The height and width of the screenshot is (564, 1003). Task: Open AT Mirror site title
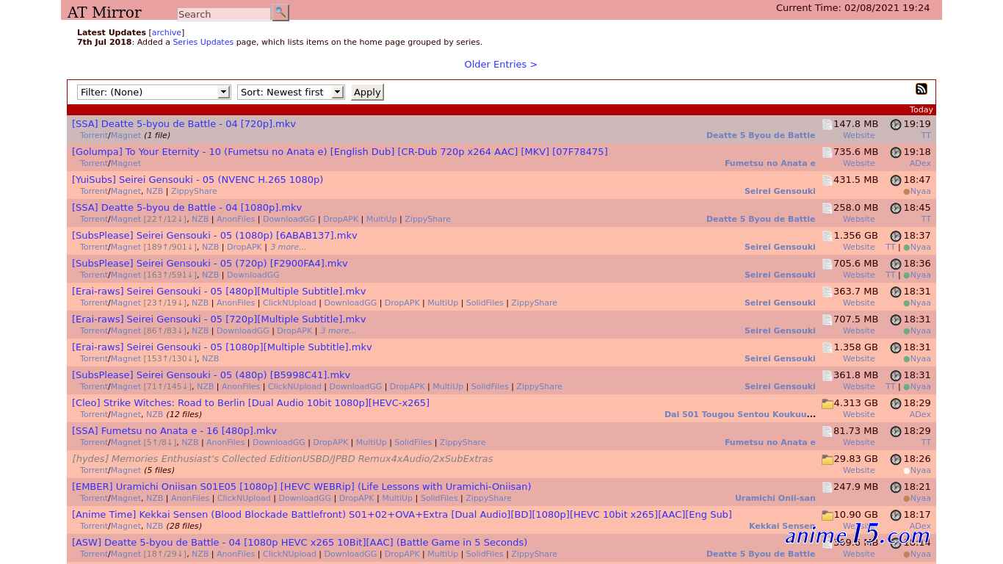coord(104,12)
